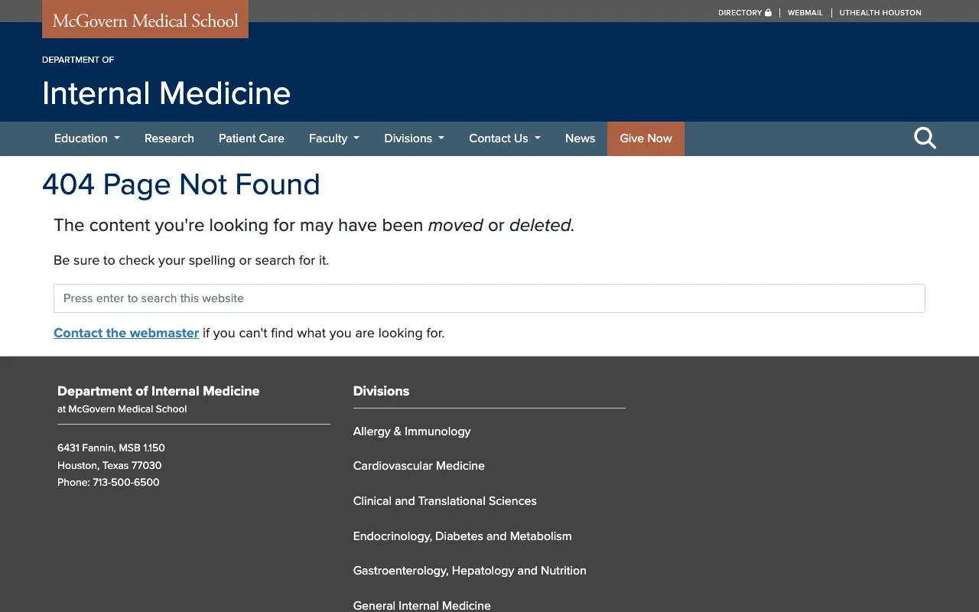Viewport: 979px width, 612px height.
Task: Expand the Faculty dropdown menu
Action: (333, 138)
